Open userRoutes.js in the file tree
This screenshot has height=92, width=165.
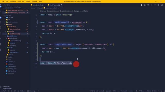point(14,52)
